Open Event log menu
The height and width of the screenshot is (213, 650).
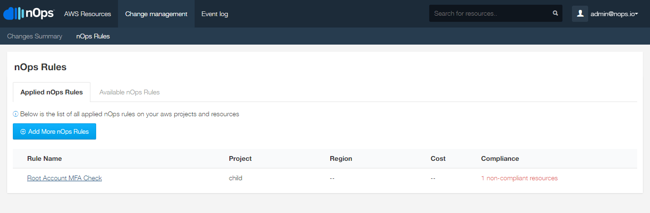[x=215, y=14]
